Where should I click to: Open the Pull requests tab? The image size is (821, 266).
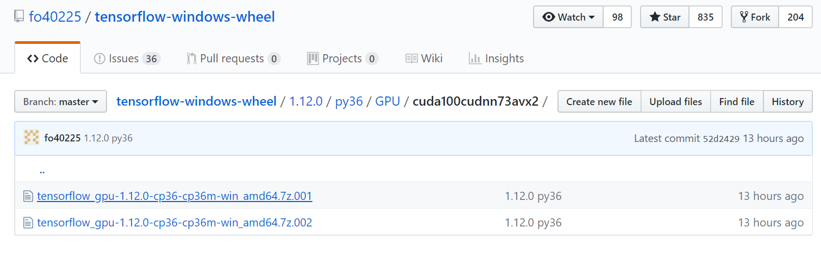pos(233,59)
